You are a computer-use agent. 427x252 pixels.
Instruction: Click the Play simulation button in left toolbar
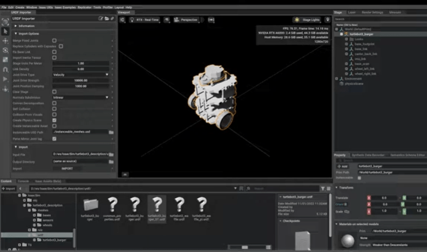tap(6, 79)
